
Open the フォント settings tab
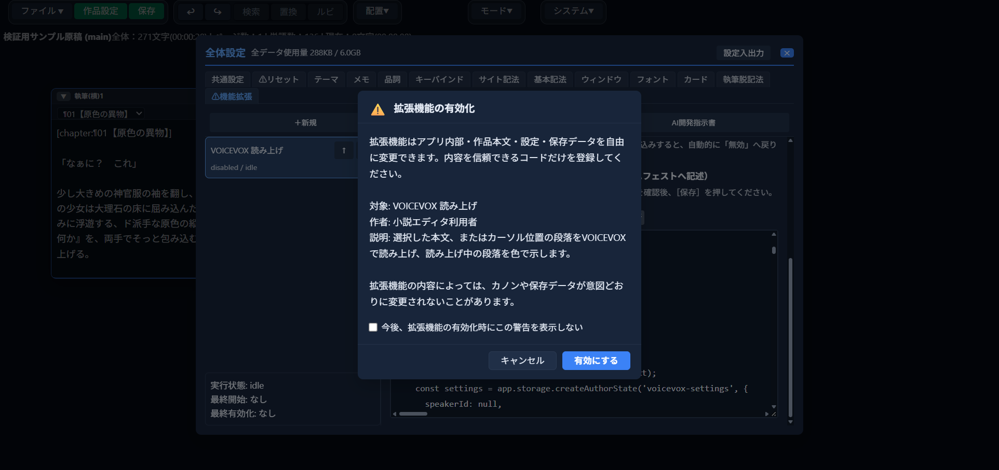click(x=653, y=79)
